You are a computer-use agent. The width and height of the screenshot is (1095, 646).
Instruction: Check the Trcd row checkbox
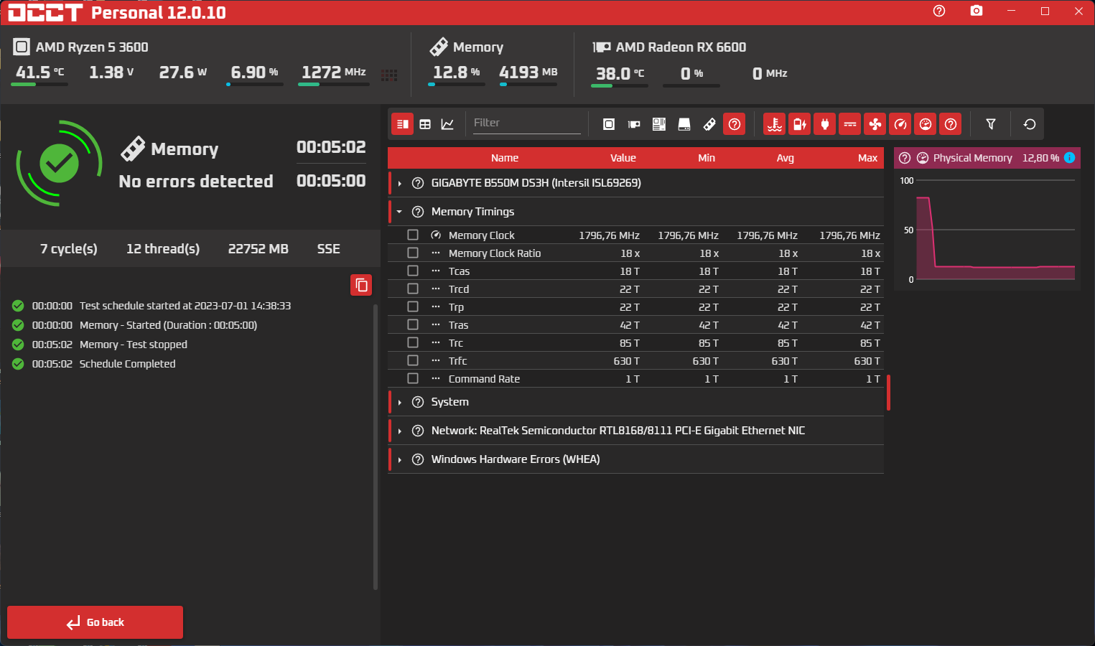[413, 289]
